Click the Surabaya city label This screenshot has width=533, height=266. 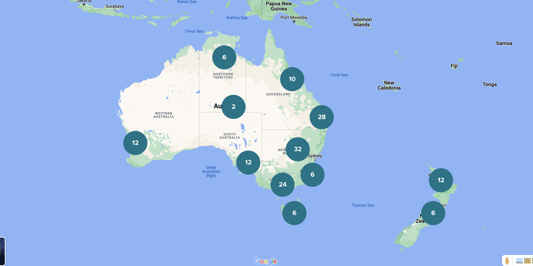[115, 6]
